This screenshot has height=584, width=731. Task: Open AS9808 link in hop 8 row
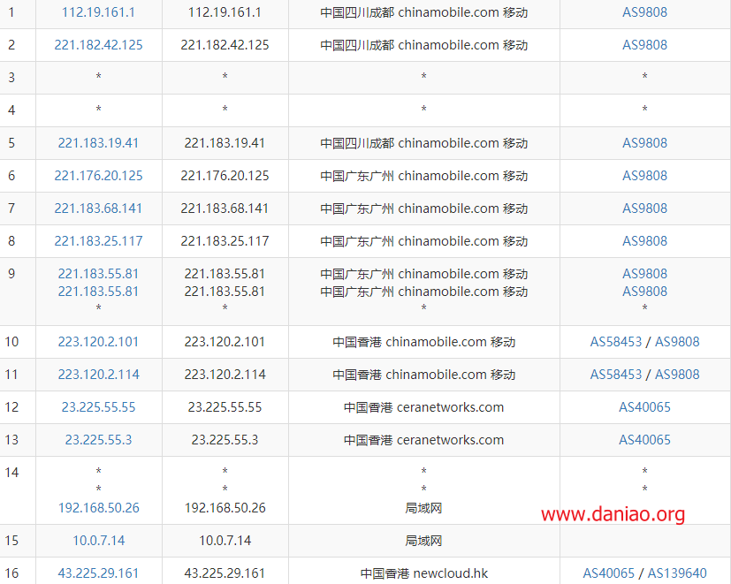click(644, 241)
